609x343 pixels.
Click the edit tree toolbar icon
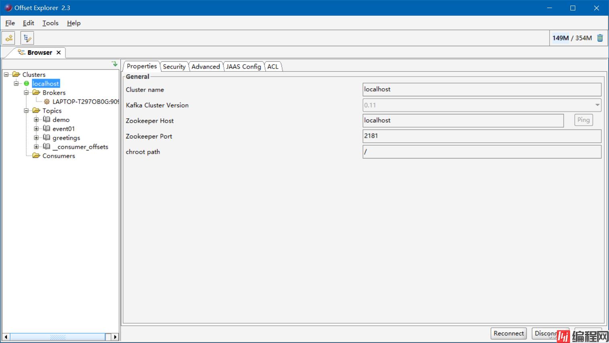click(x=27, y=38)
